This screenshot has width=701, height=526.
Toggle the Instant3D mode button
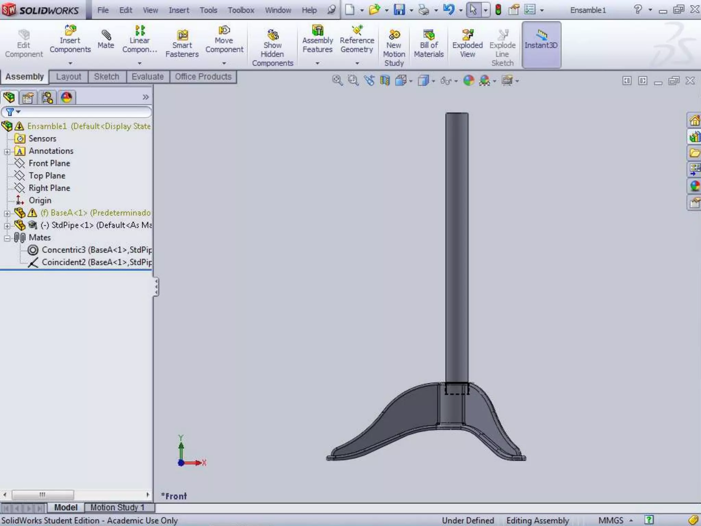tap(541, 45)
